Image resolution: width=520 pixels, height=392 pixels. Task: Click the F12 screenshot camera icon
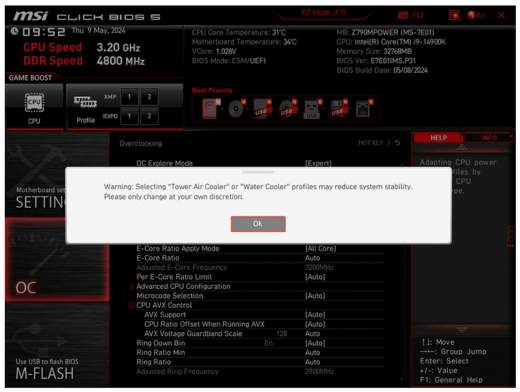point(403,15)
